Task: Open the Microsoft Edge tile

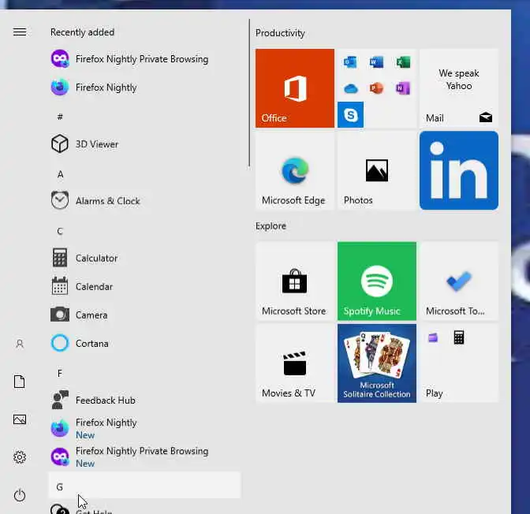Action: point(295,170)
